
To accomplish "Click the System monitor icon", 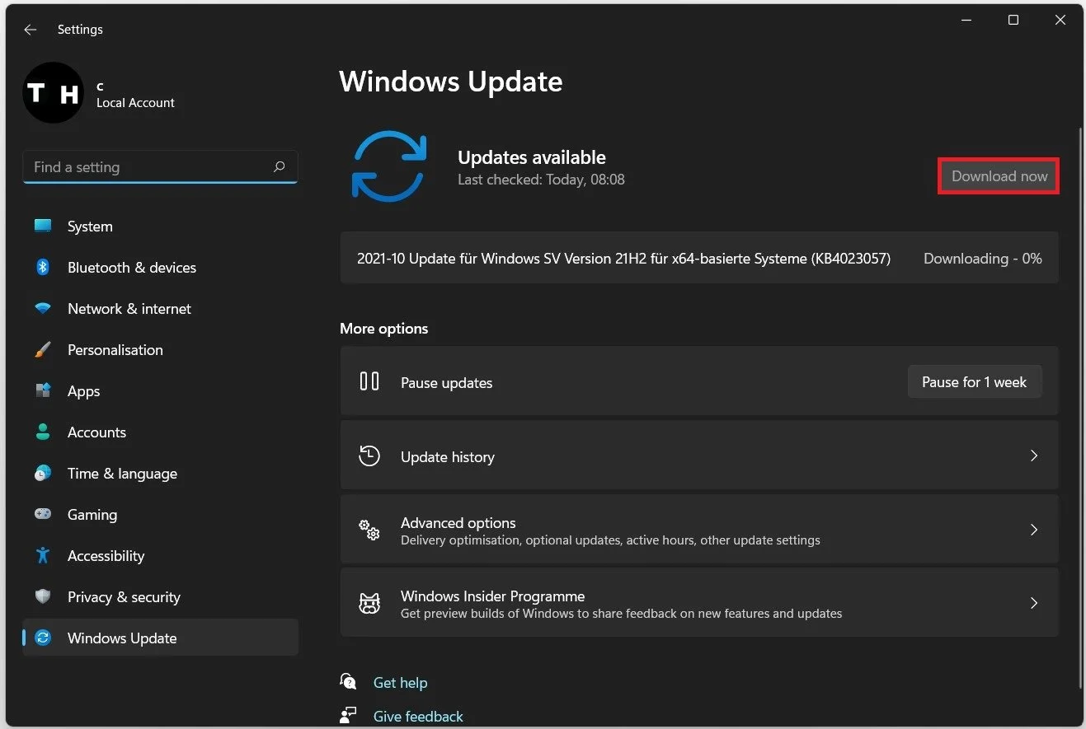I will [43, 226].
